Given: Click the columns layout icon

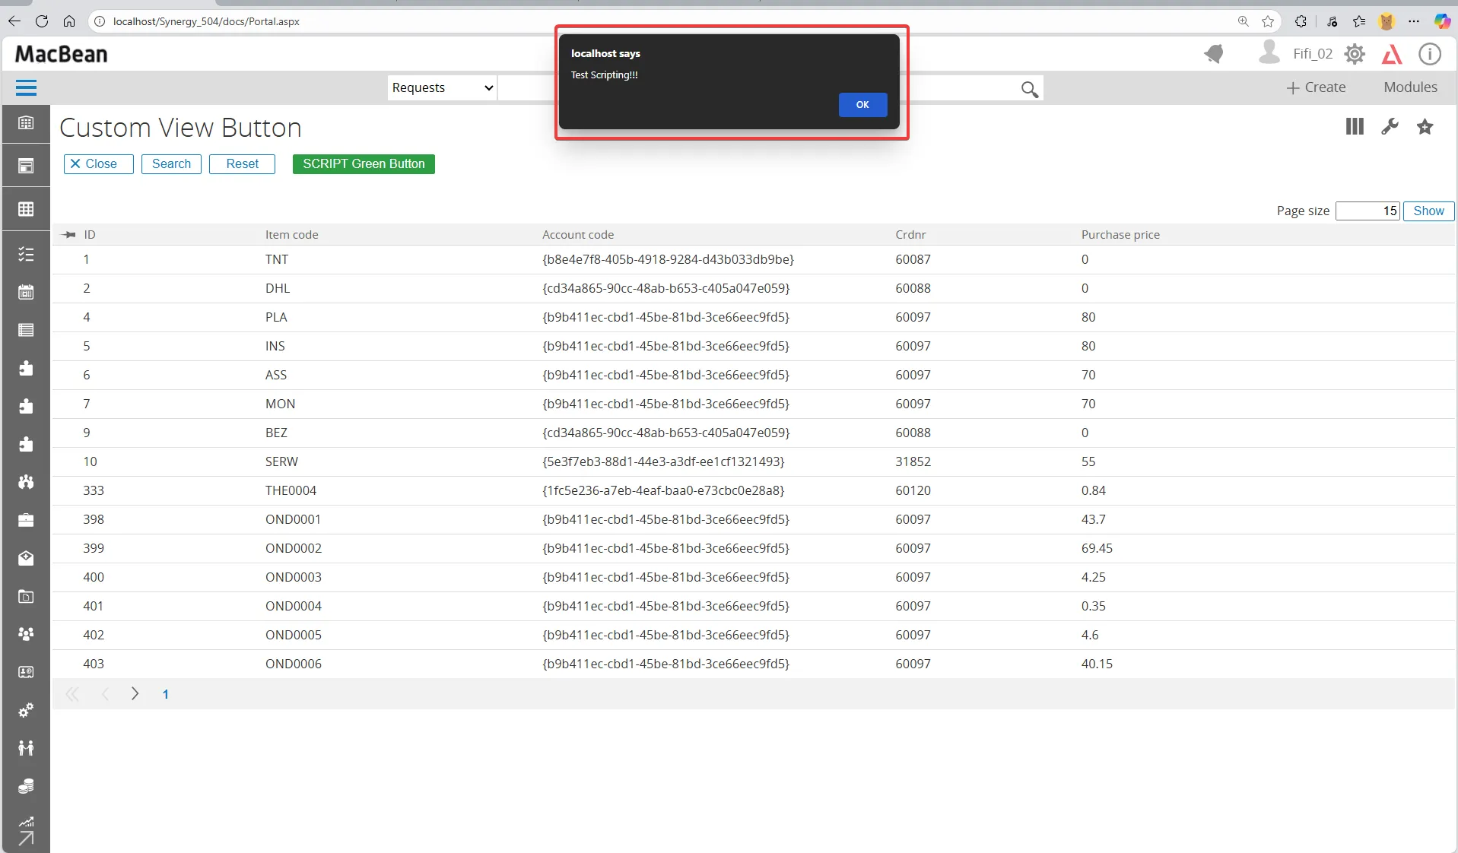Looking at the screenshot, I should pos(1355,126).
